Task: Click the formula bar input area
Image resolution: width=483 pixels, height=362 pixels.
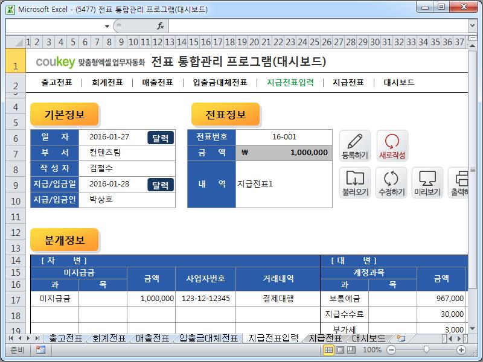Action: (x=318, y=26)
